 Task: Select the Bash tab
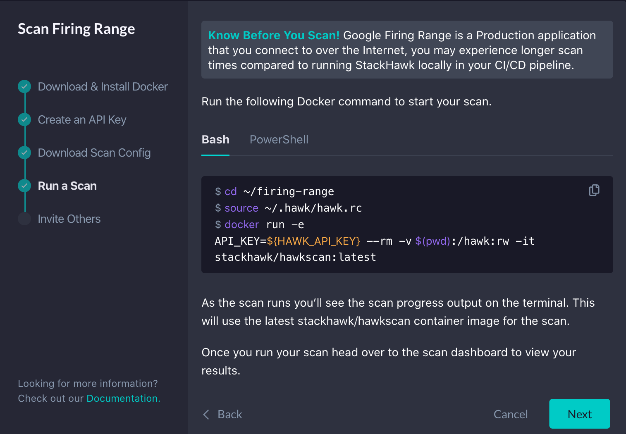[x=215, y=140]
